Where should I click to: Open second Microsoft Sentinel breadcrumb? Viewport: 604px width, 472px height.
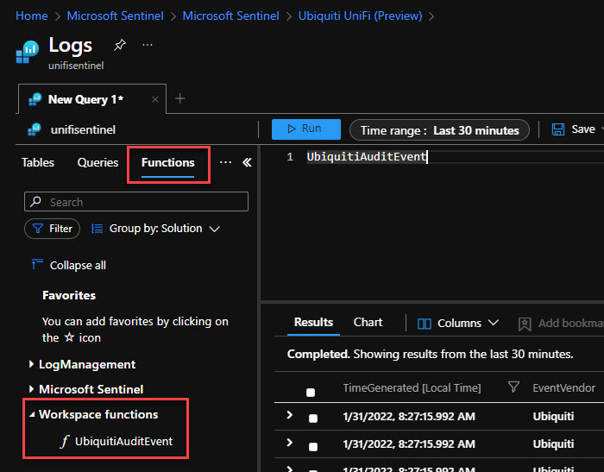pyautogui.click(x=230, y=16)
